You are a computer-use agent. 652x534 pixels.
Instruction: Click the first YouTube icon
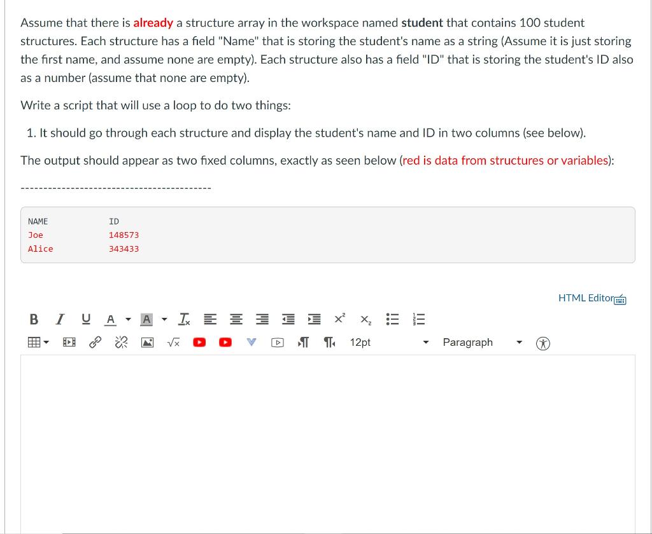pyautogui.click(x=199, y=343)
